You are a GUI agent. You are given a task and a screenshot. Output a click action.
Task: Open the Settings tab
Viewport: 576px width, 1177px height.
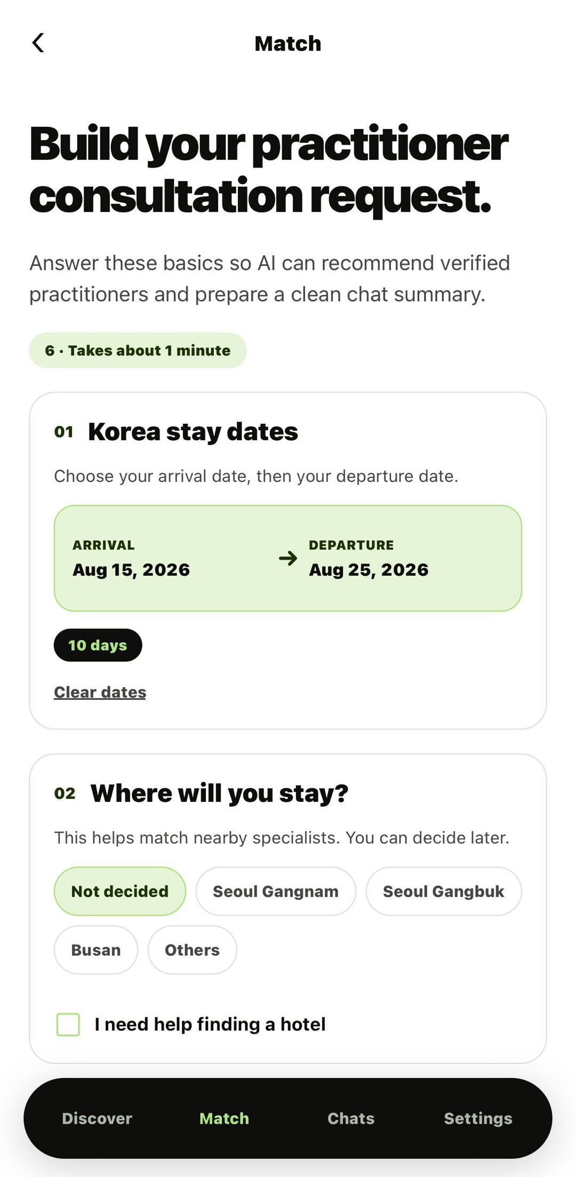[x=478, y=1118]
